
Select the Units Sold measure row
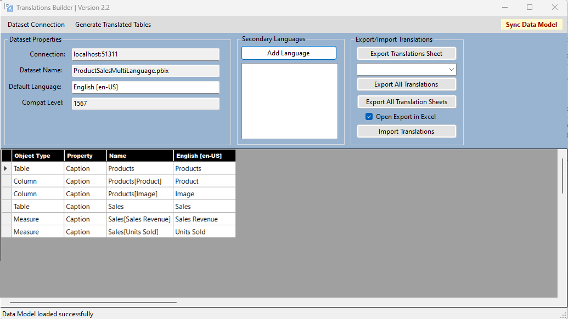point(140,231)
